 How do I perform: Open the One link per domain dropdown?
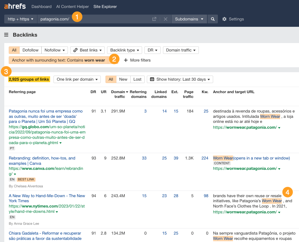(x=77, y=79)
